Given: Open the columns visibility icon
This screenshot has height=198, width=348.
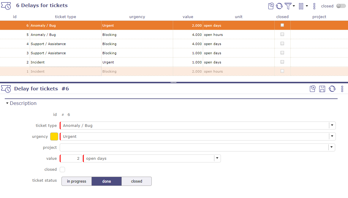Looking at the screenshot, I should (x=302, y=6).
